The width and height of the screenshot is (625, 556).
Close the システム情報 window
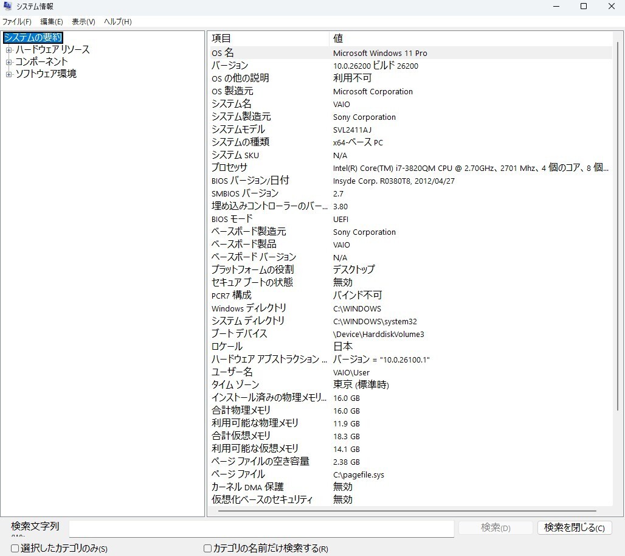pyautogui.click(x=611, y=6)
